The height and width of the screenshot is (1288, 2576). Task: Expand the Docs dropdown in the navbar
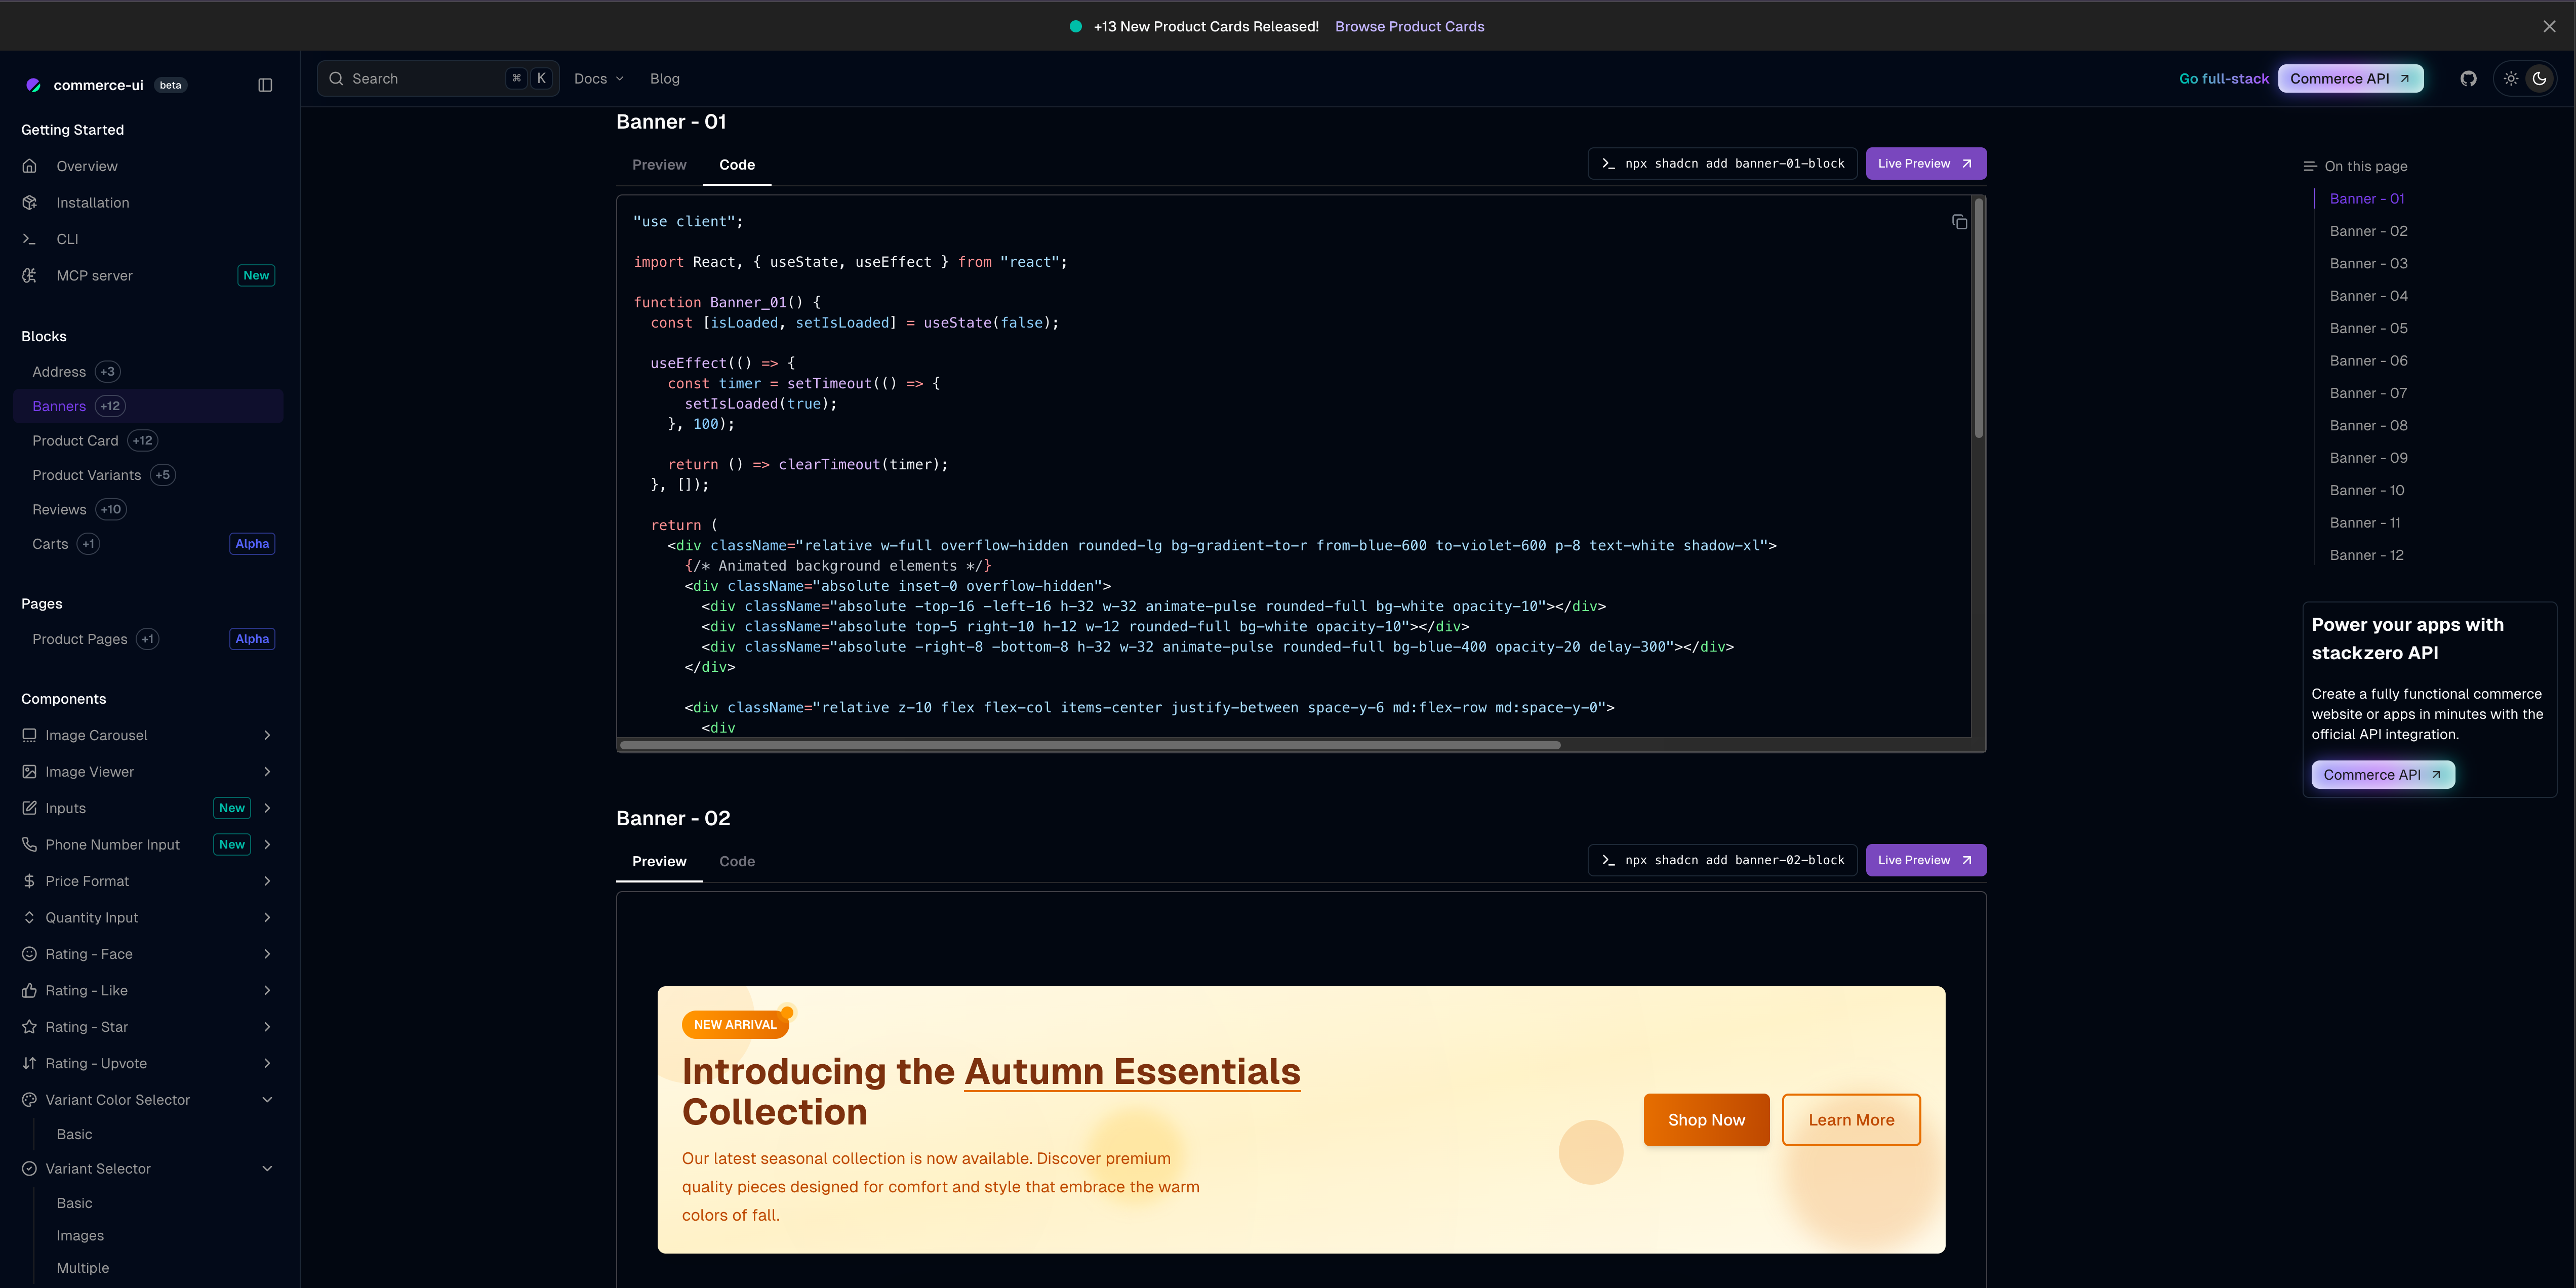click(x=598, y=78)
